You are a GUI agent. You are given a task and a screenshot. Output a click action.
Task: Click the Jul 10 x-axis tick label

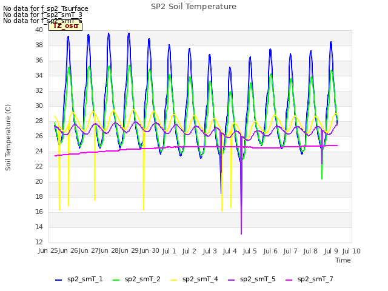tap(352, 251)
